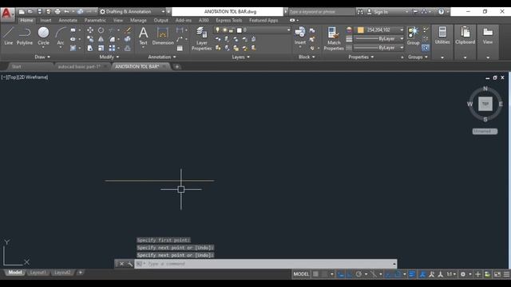511x287 pixels.
Task: Switch to the Parametric ribbon tab
Action: [95, 20]
